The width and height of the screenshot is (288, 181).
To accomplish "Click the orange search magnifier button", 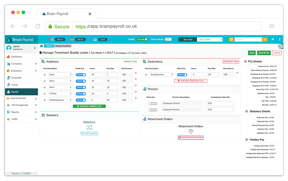I will (x=265, y=40).
